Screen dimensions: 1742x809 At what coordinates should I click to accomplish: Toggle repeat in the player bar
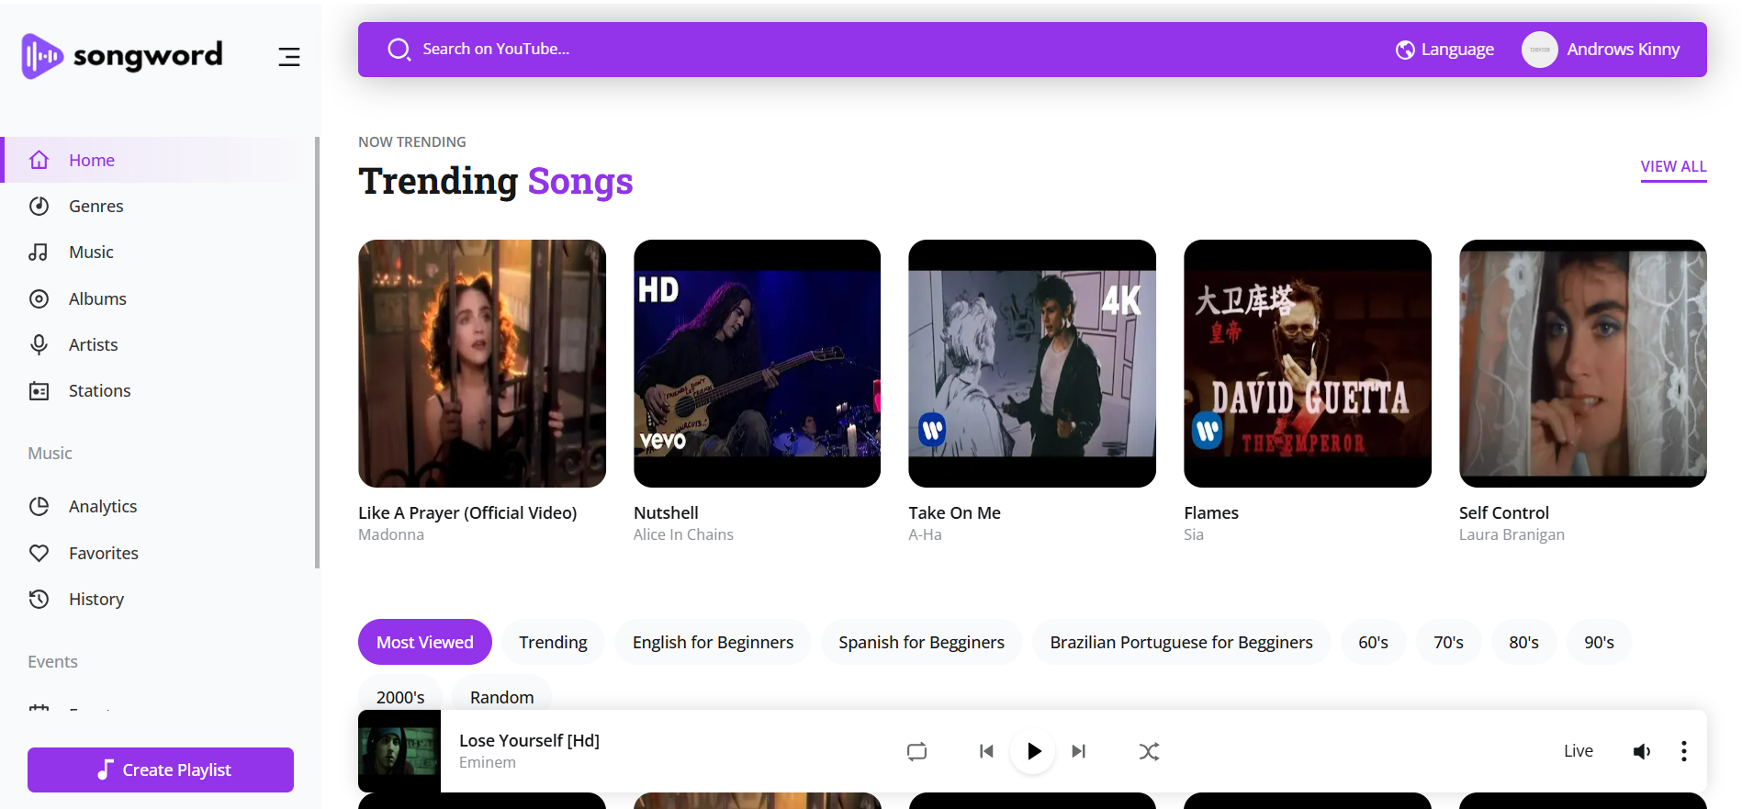(x=916, y=751)
